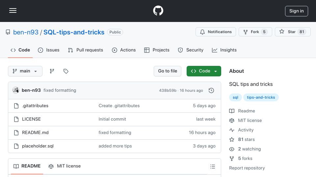View commit history clock icon
The height and width of the screenshot is (177, 316).
click(x=211, y=90)
